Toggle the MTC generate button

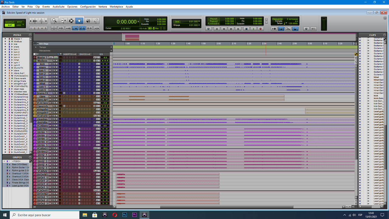pos(313,29)
